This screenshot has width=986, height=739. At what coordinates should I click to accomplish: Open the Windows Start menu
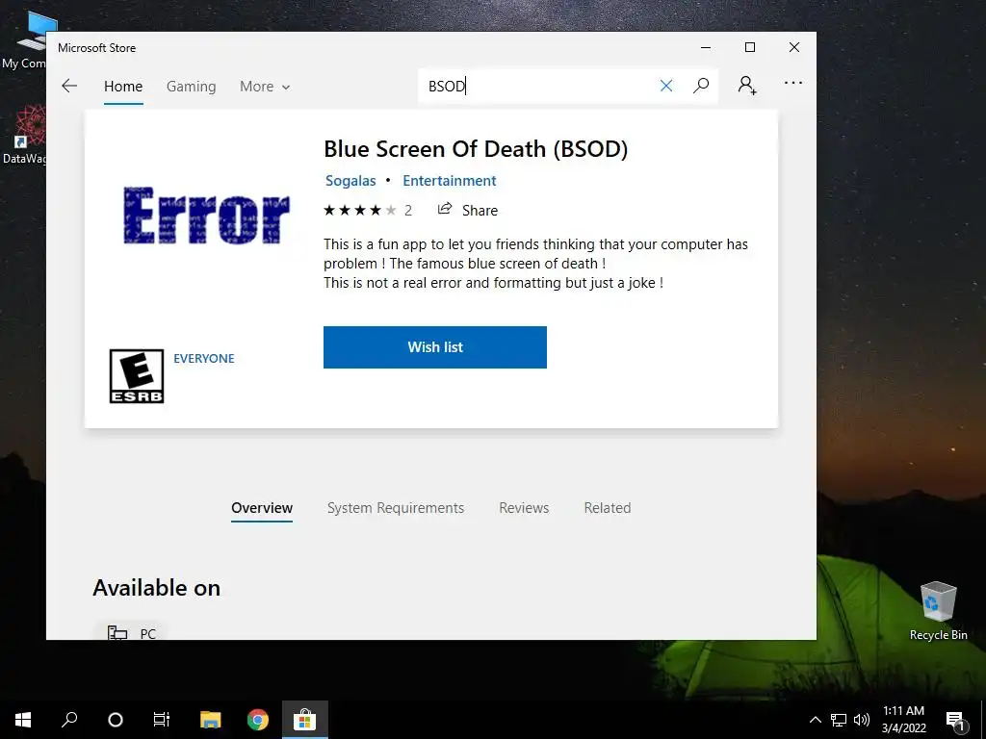(x=23, y=720)
